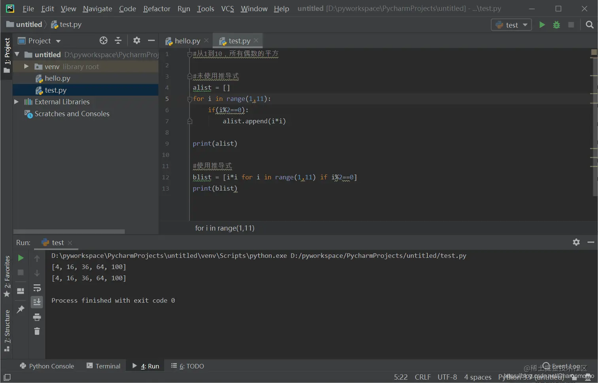This screenshot has height=383, width=598.
Task: Click 'Process finished with exit code 0'
Action: tap(113, 300)
